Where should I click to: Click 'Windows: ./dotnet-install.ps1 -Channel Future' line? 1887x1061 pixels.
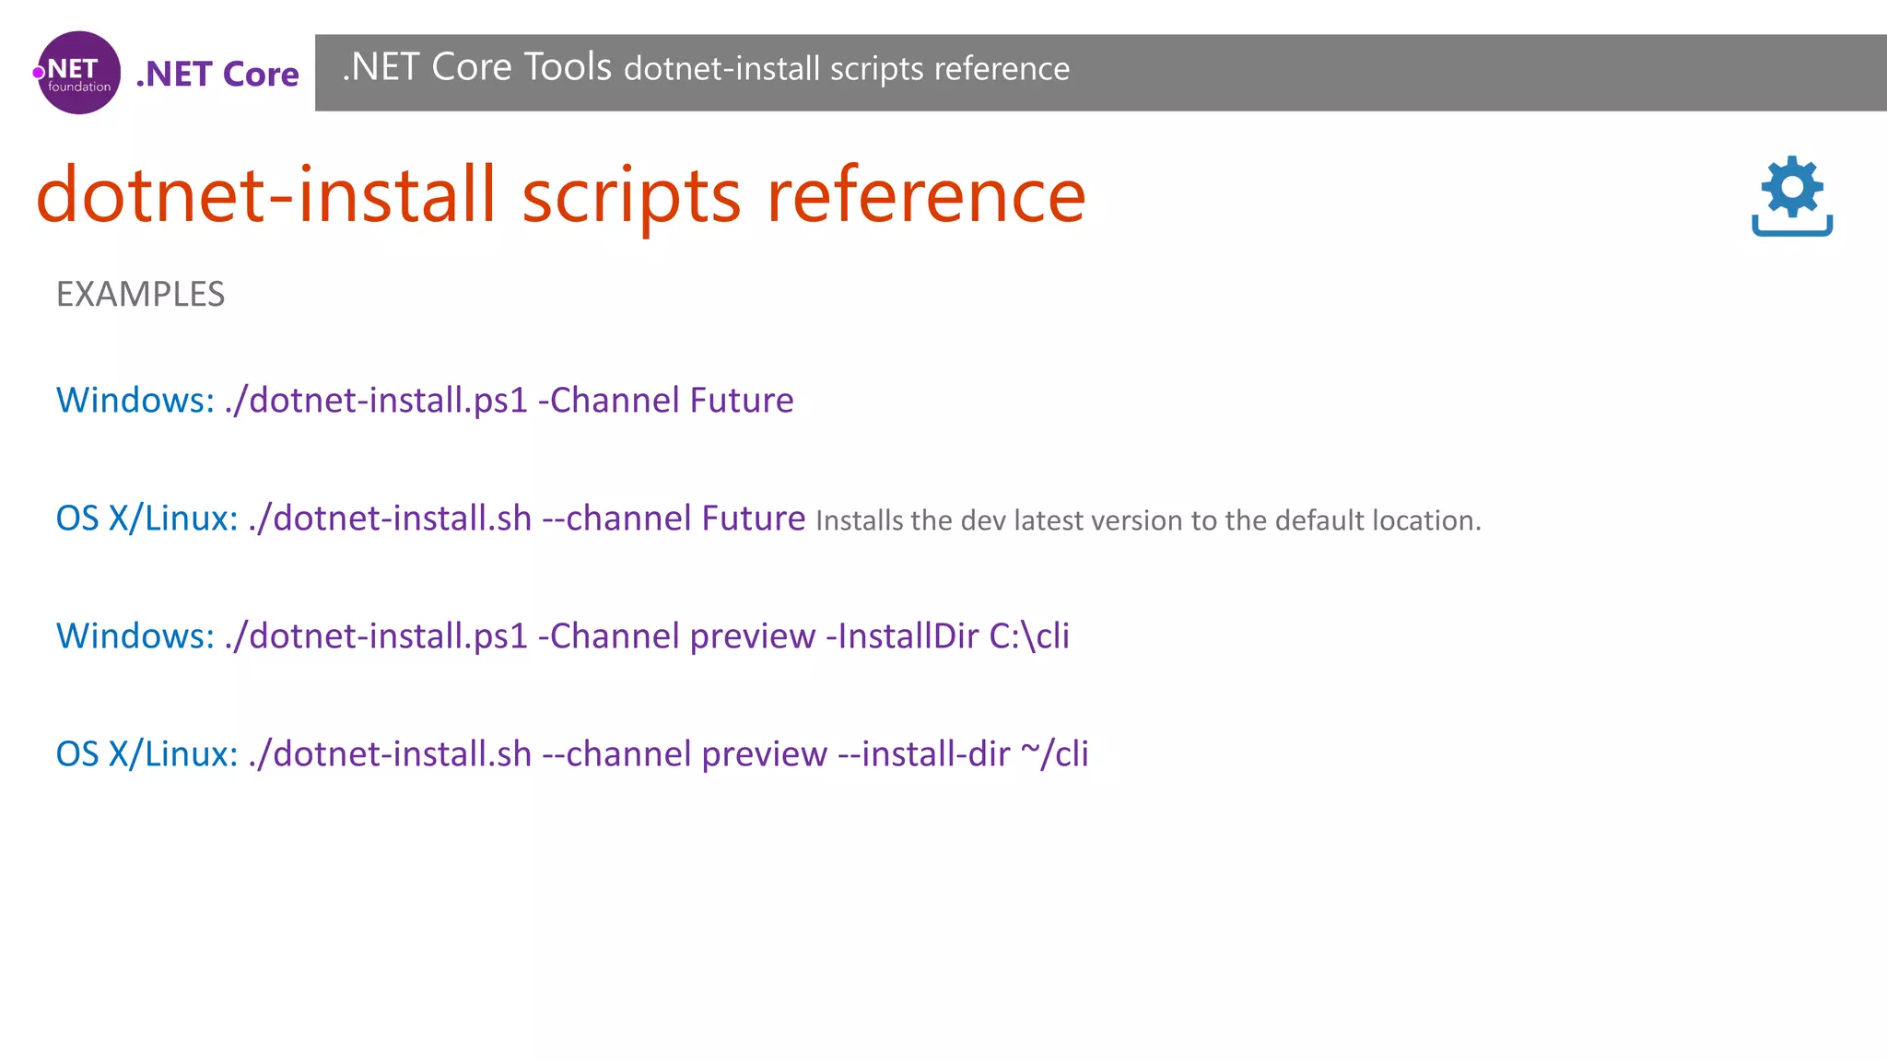[x=425, y=401]
